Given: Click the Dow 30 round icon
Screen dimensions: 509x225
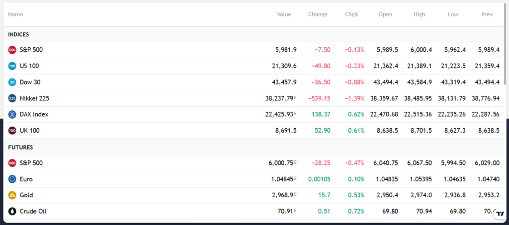Looking at the screenshot, I should click(x=12, y=82).
